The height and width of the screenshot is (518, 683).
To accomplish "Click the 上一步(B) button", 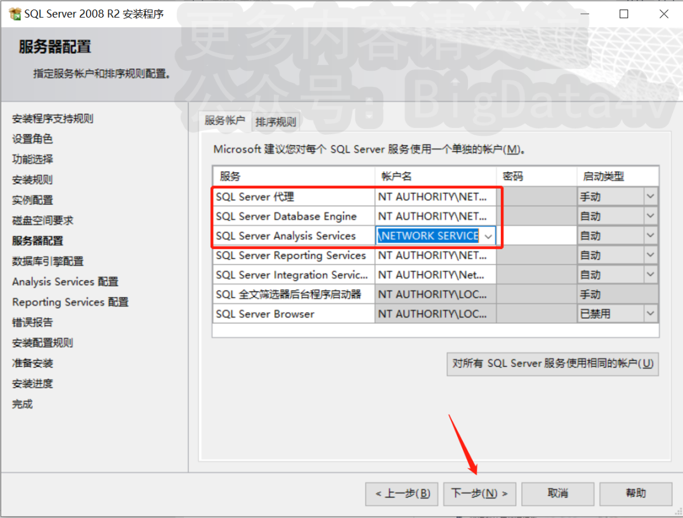I will click(x=402, y=493).
